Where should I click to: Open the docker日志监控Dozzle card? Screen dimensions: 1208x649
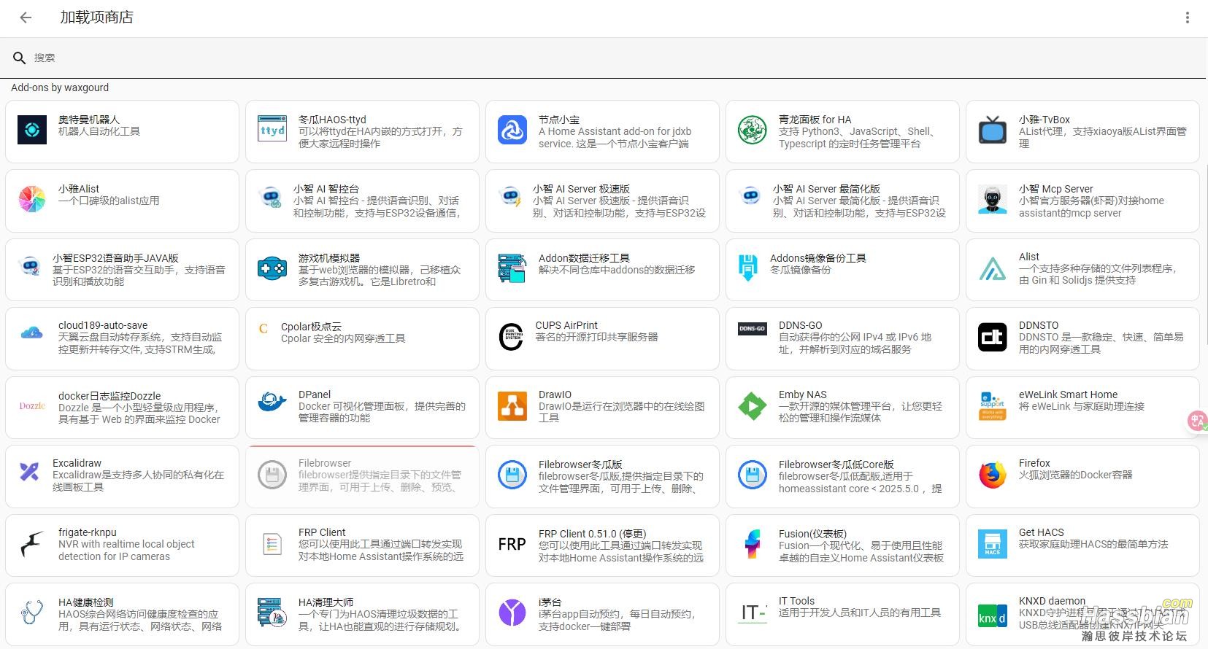coord(122,407)
